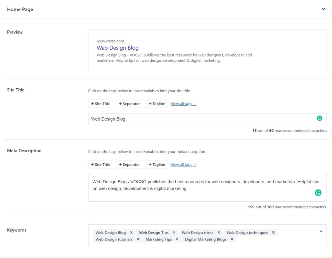Image resolution: width=332 pixels, height=258 pixels.
Task: Remove the Digital Marketing Blogs keyword
Action: (x=231, y=239)
